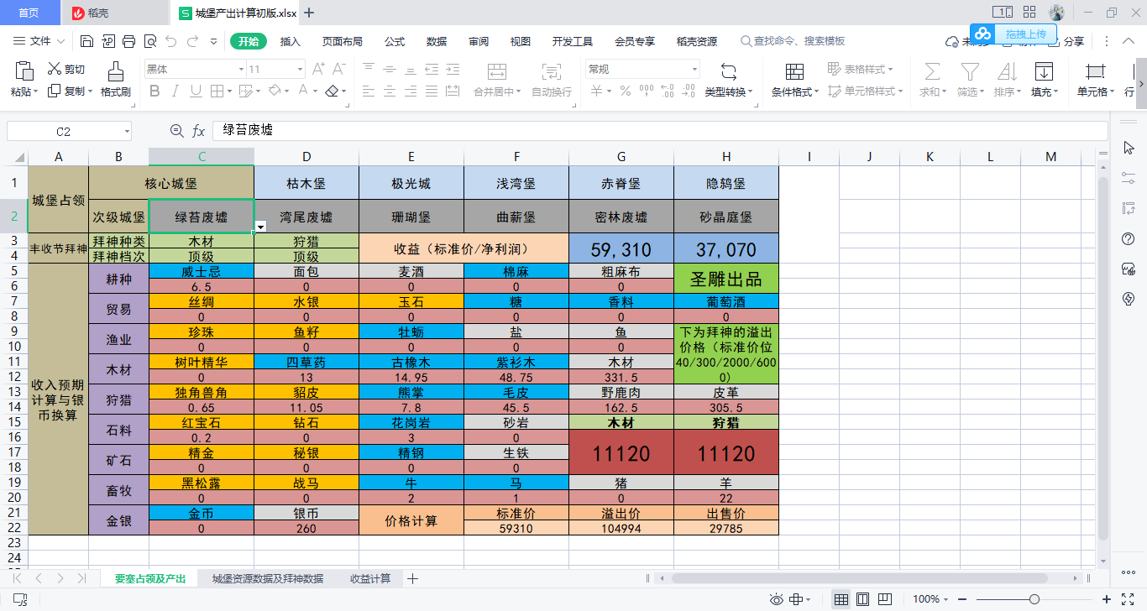This screenshot has height=611, width=1147.
Task: Switch to page layout view in status bar
Action: click(x=862, y=599)
